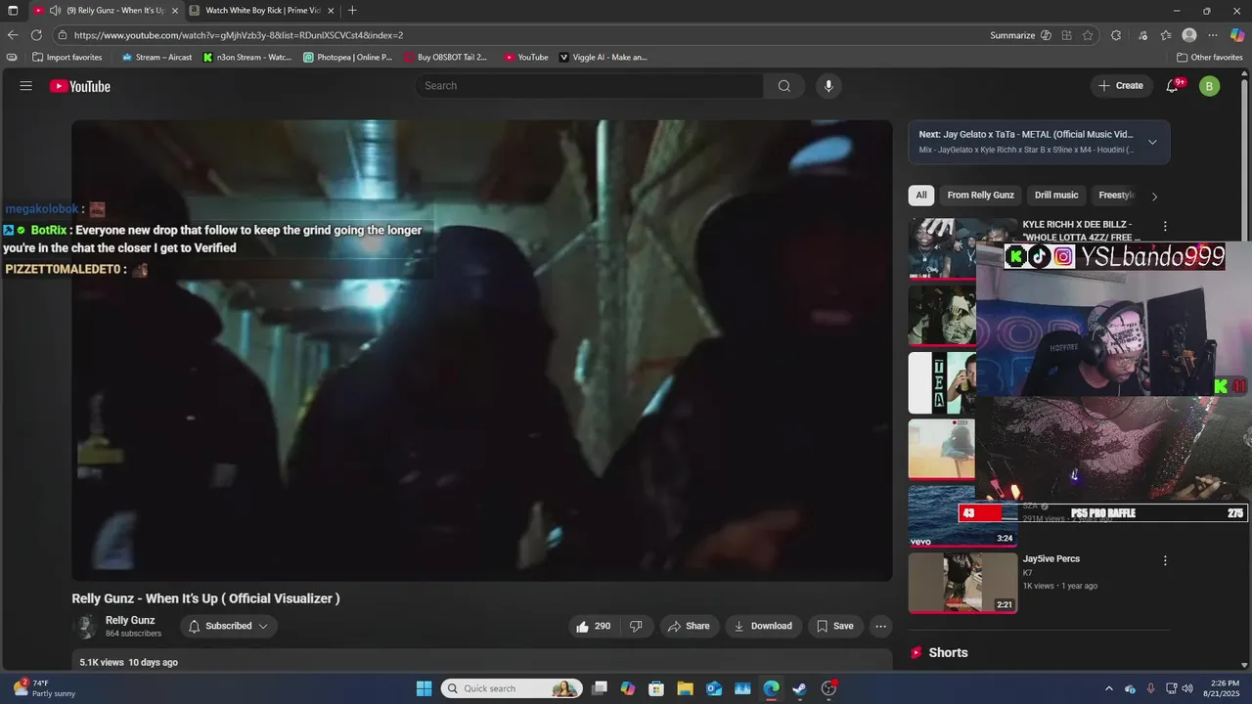
Task: Select the All filter chip
Action: tap(920, 196)
